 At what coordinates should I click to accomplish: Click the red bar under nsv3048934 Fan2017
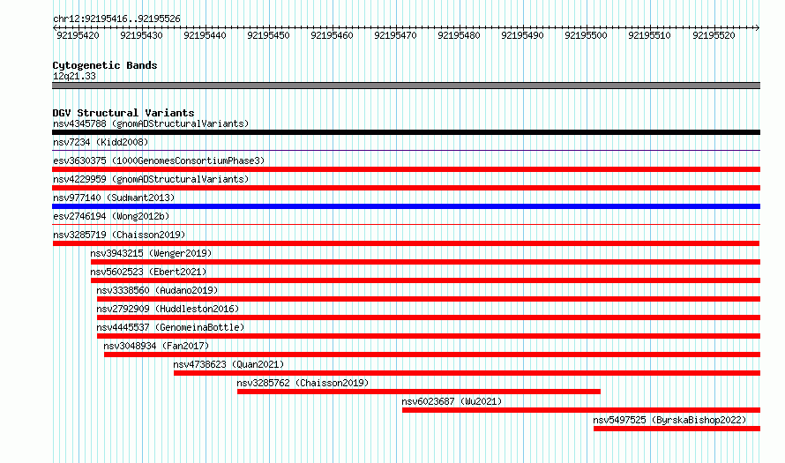coord(432,355)
